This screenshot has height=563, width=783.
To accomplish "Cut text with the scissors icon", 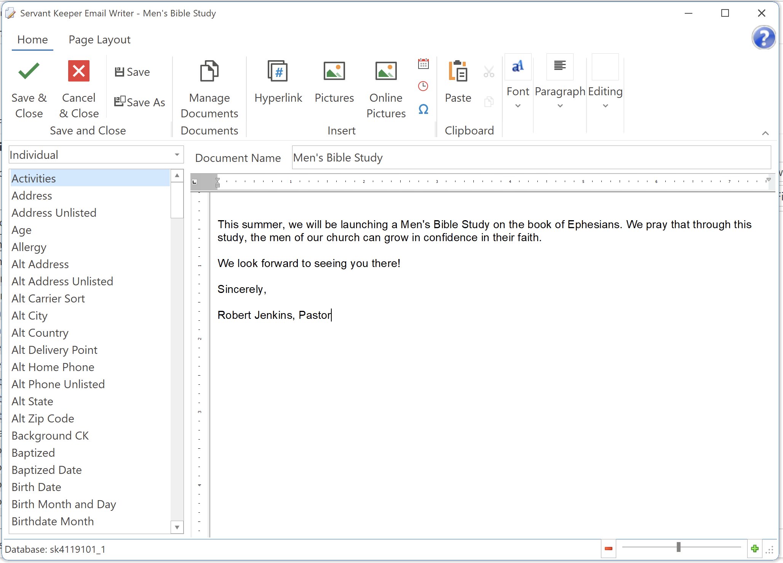I will point(489,71).
